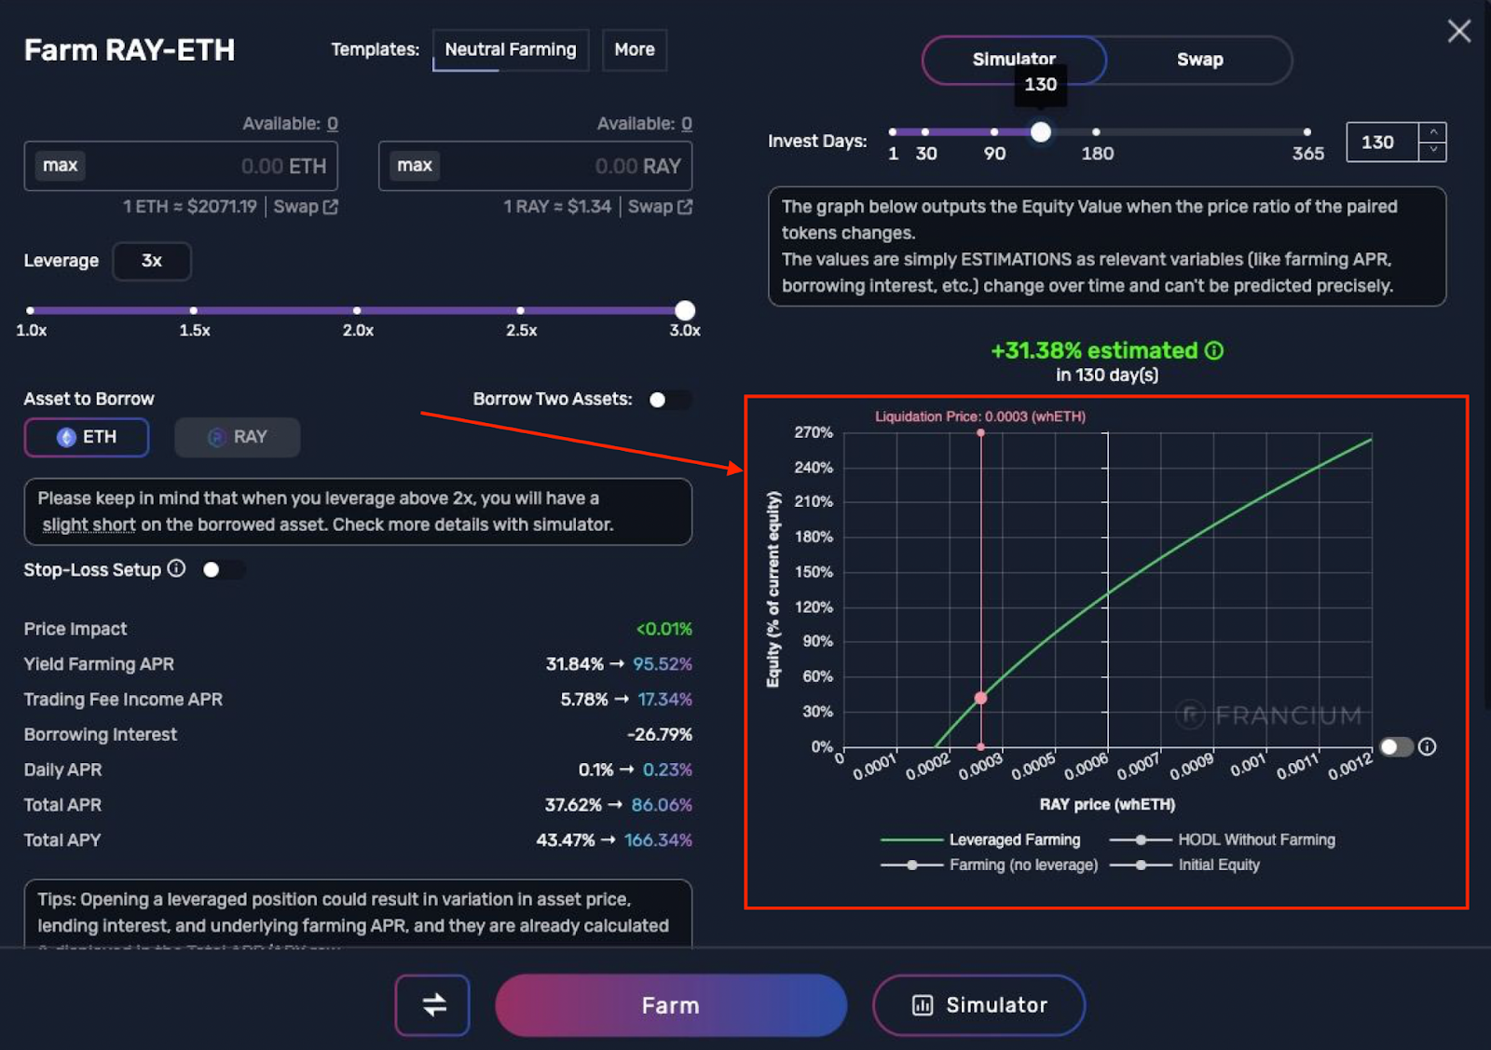Click the Stop-Loss Setup info icon
The height and width of the screenshot is (1050, 1491).
click(176, 568)
